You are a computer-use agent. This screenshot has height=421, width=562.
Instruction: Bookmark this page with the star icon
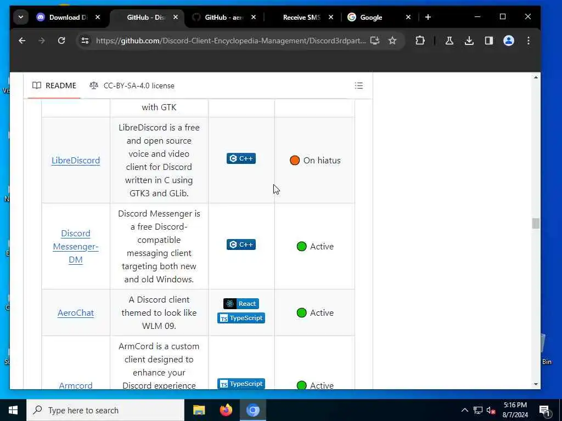point(392,41)
